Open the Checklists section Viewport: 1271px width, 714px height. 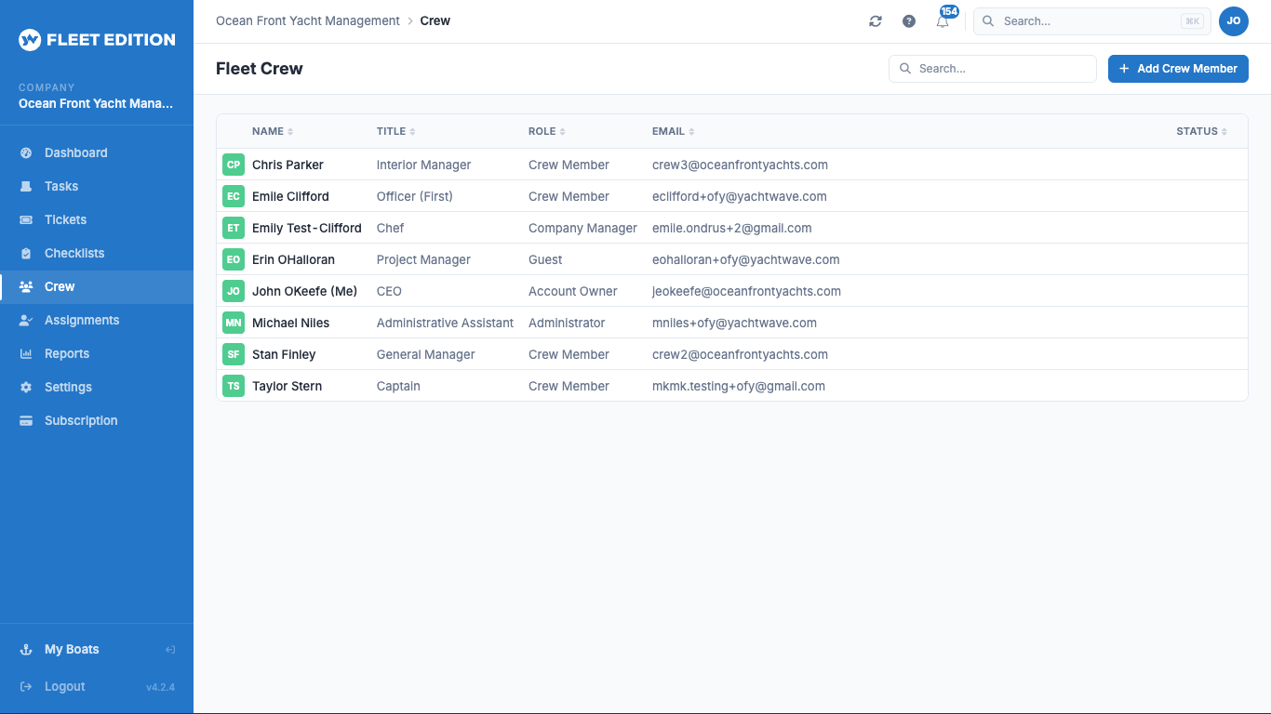(x=97, y=253)
